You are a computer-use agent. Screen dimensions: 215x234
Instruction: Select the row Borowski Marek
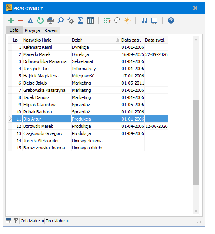88,126
